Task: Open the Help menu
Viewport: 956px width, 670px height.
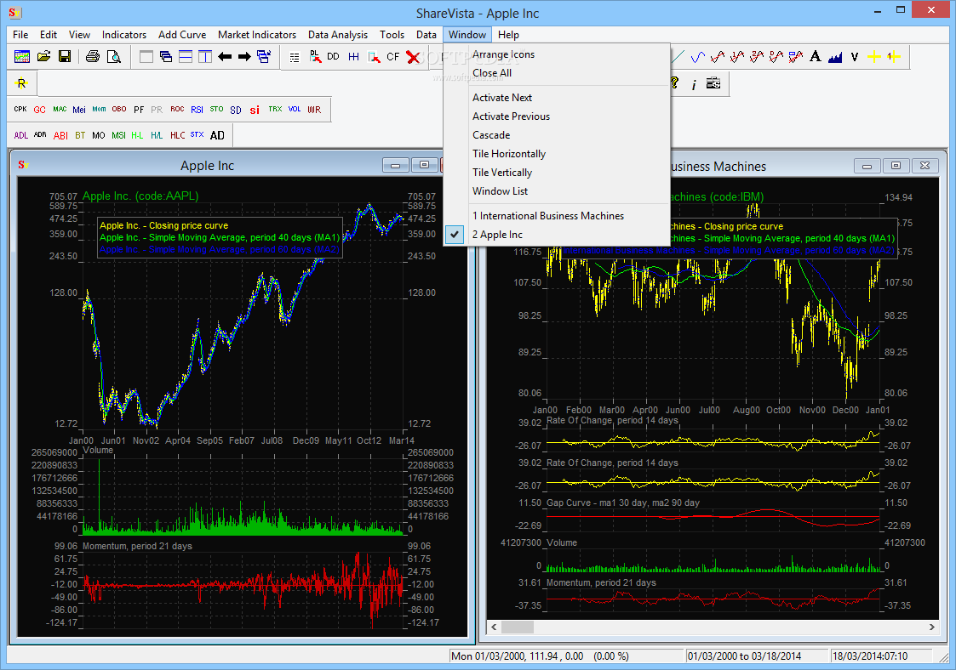Action: (508, 35)
